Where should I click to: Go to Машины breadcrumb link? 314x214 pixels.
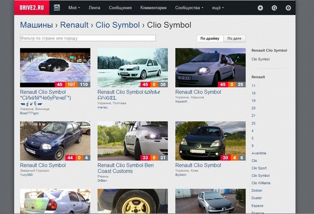[x=36, y=25]
